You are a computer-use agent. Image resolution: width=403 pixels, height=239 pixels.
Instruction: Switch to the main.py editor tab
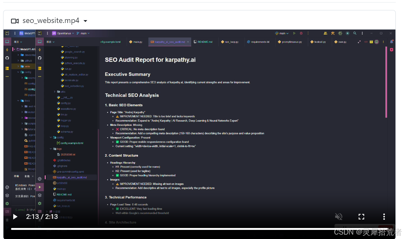click(136, 42)
